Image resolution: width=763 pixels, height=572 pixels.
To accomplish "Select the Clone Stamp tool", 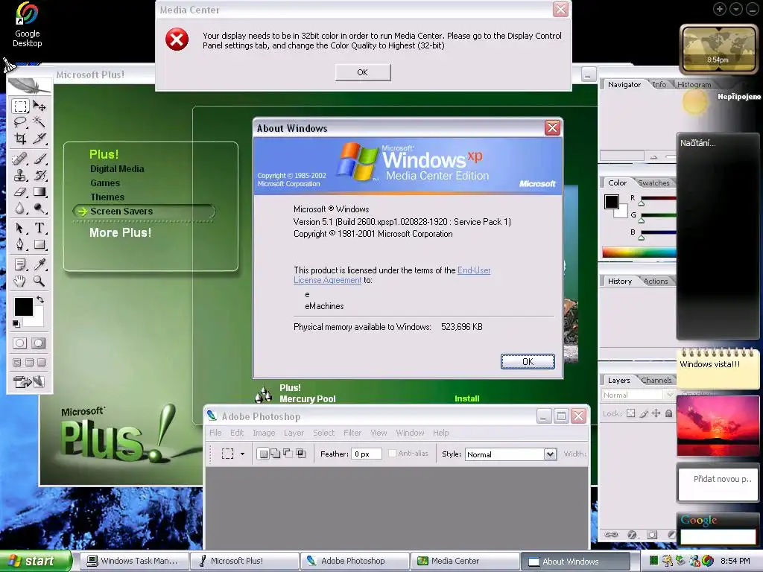I will pos(20,175).
